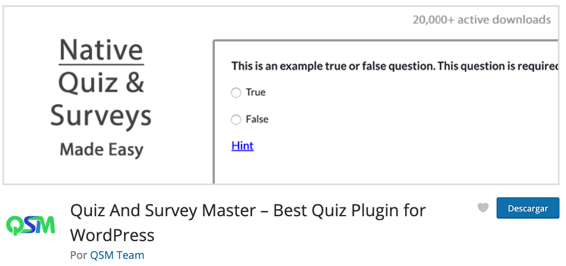Click the heart favorite icon
The width and height of the screenshot is (566, 266).
point(483,207)
